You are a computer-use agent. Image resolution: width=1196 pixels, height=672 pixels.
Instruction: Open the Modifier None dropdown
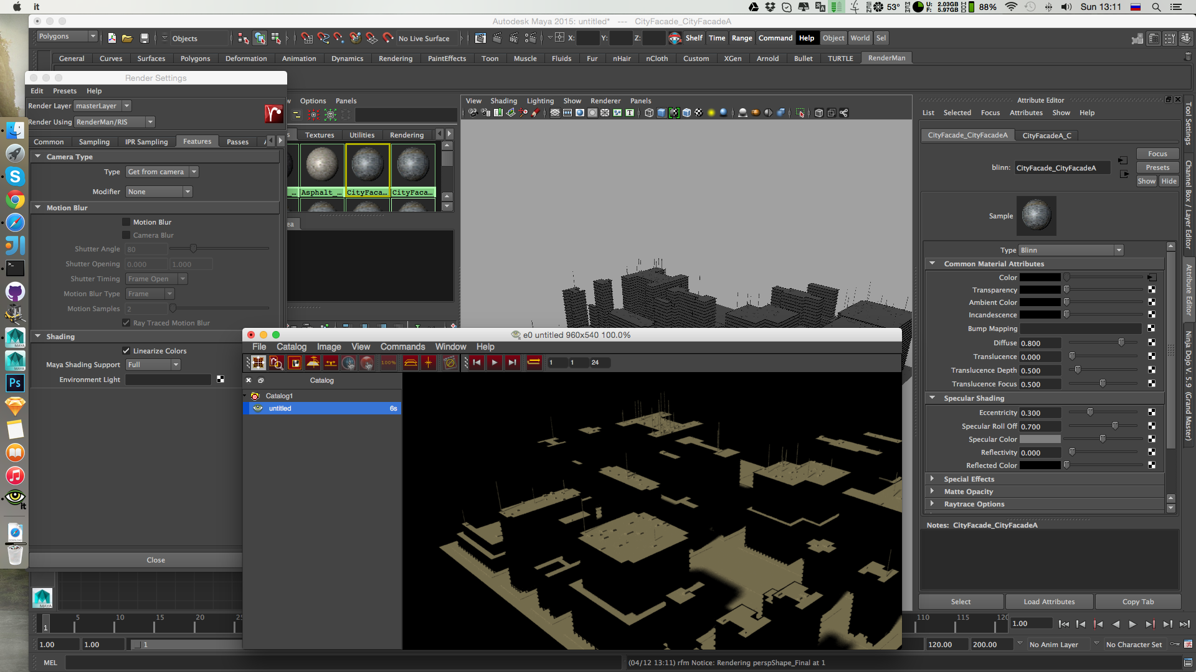click(x=159, y=192)
